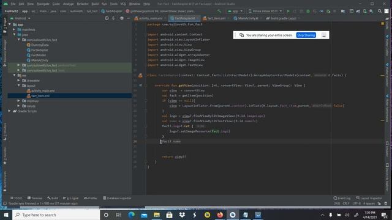Start debugging with the green bug icon
392x220 pixels.
point(308,11)
